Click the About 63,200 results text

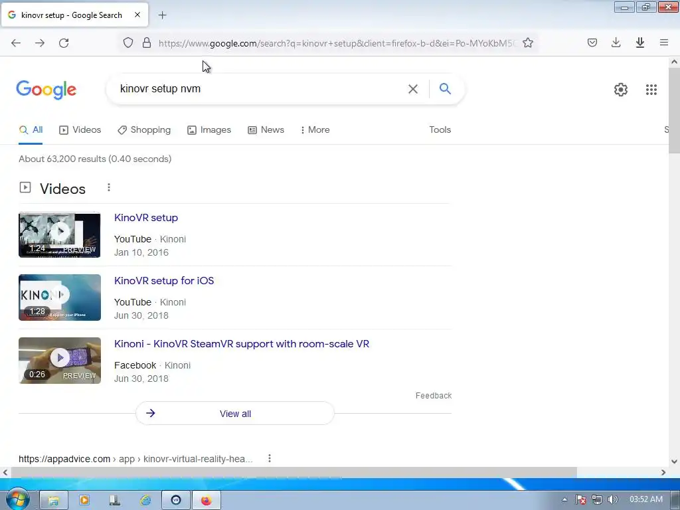point(95,159)
